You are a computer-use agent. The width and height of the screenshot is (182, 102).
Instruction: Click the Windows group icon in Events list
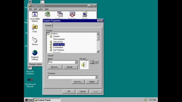[x=48, y=34]
